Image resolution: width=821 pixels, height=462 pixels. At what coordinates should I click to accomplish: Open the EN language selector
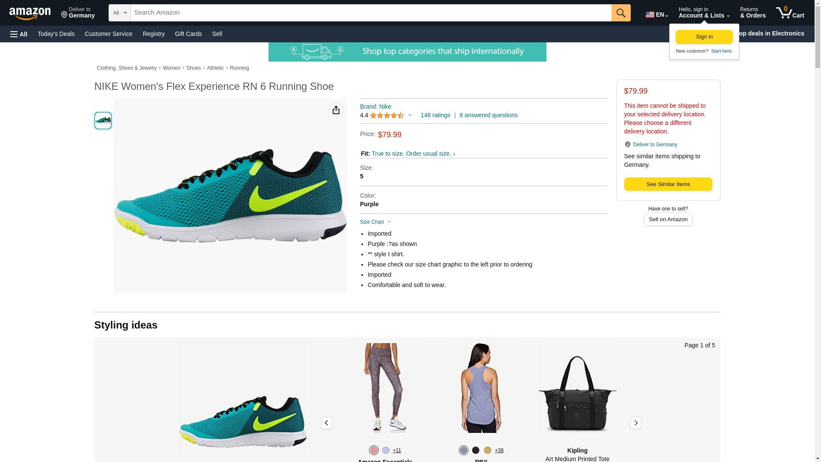coord(656,15)
